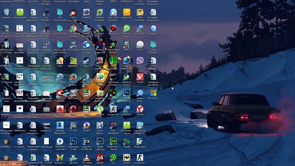Open the ABBYY FineReader shortcut
The image size is (295, 166).
point(60,93)
